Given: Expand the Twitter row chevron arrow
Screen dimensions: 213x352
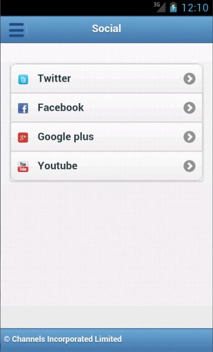Looking at the screenshot, I should point(189,78).
